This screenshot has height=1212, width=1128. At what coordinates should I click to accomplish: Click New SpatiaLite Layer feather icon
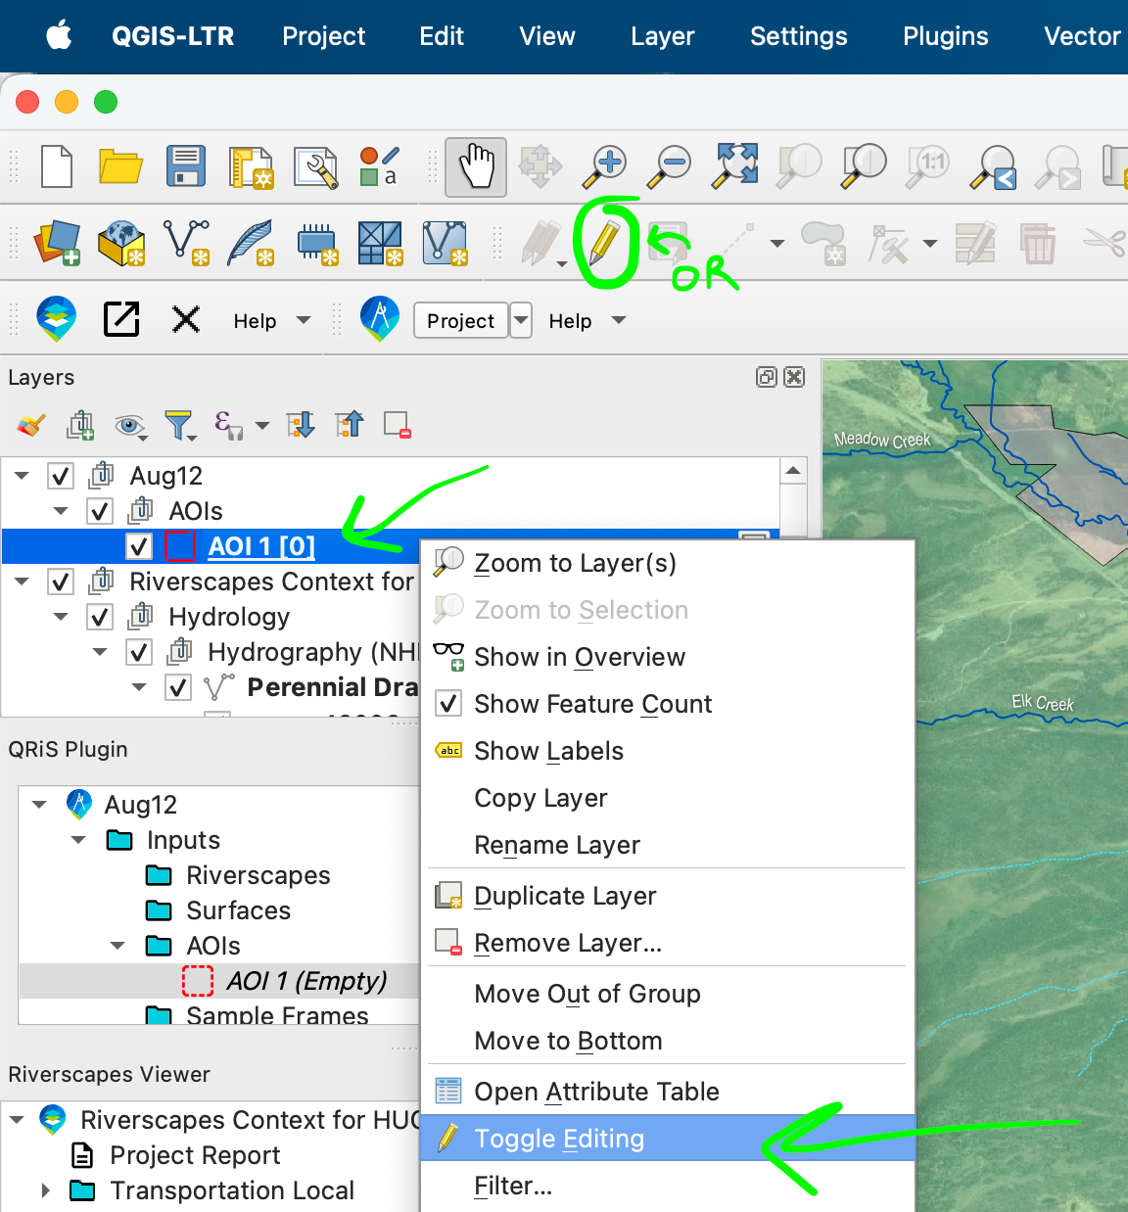(x=251, y=243)
